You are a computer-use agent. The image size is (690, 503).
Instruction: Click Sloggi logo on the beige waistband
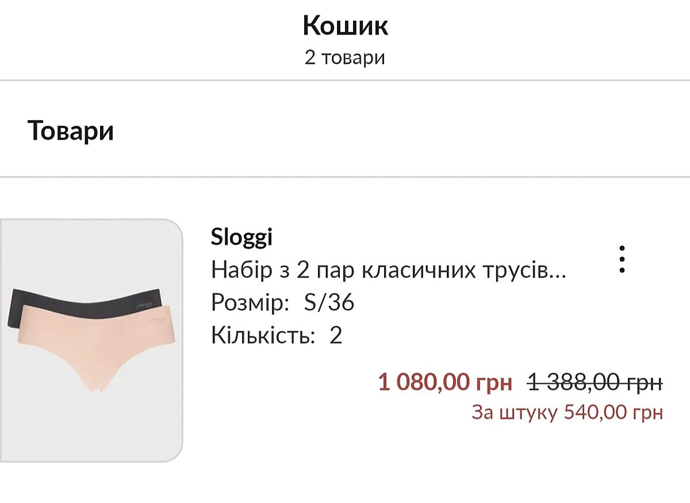point(158,319)
